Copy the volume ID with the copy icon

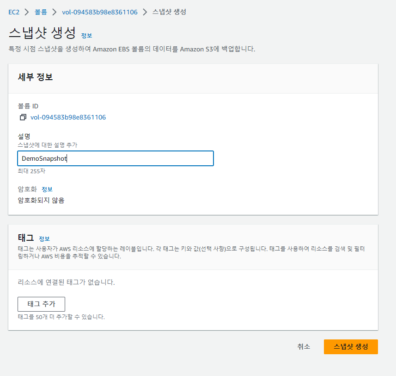23,117
